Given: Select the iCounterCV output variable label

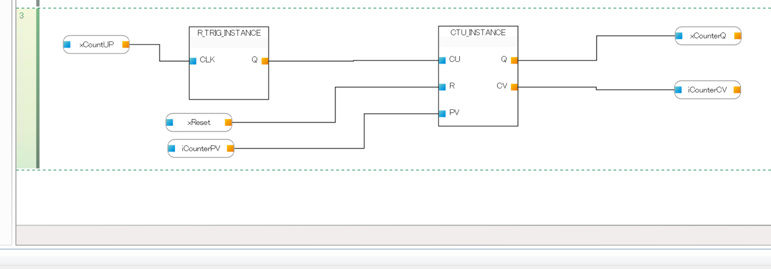Looking at the screenshot, I should pos(707,90).
